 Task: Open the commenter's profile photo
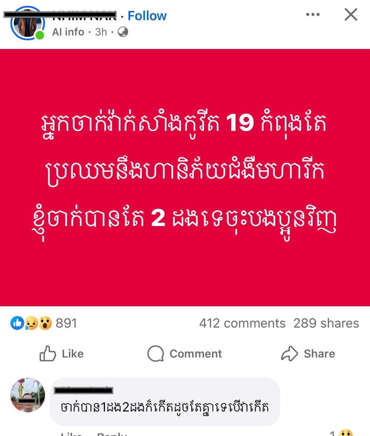[x=28, y=395]
